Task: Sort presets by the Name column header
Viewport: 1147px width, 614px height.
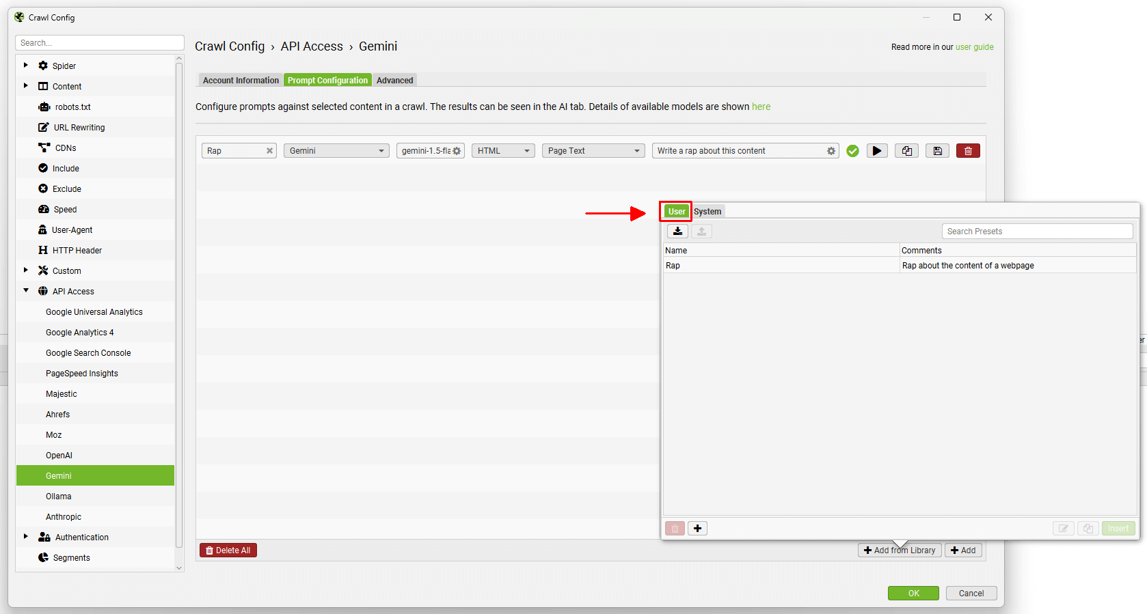Action: click(781, 251)
